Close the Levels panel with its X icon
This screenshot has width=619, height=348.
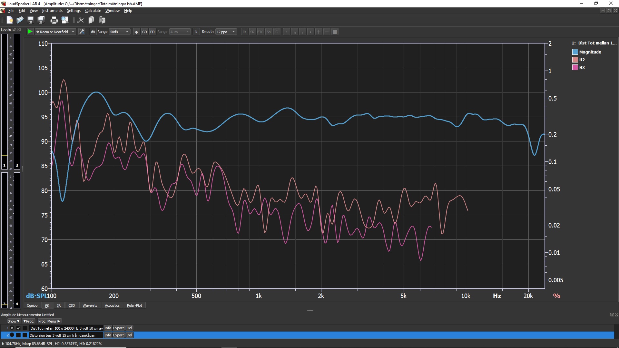[x=19, y=29]
